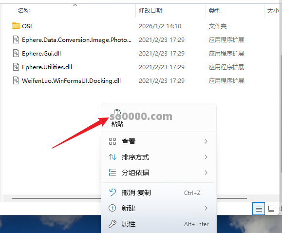
Task: Choose 撤消 复制 undo copy entry
Action: (x=159, y=193)
